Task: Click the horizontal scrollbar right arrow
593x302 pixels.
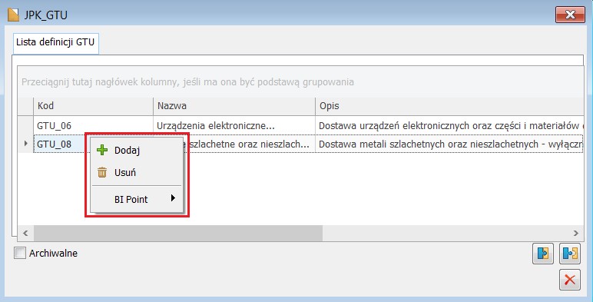Action: (576, 233)
